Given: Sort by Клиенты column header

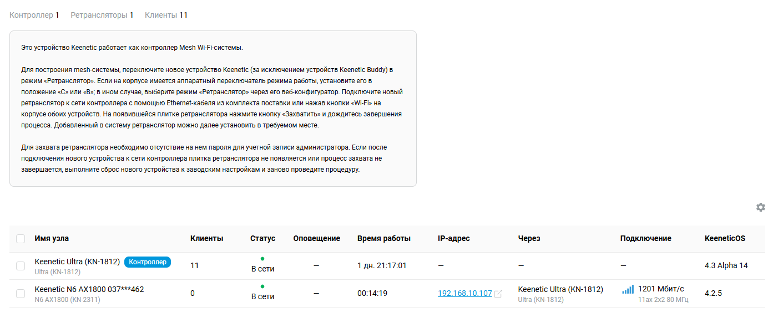Looking at the screenshot, I should pyautogui.click(x=206, y=238).
